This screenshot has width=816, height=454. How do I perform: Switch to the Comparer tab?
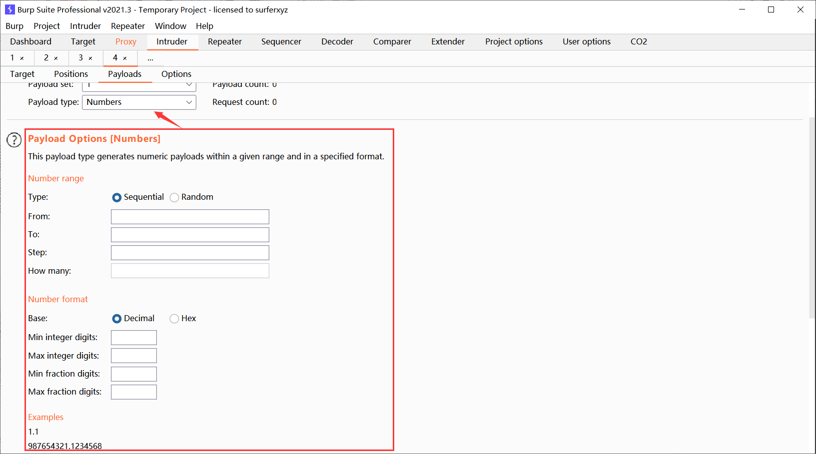392,42
